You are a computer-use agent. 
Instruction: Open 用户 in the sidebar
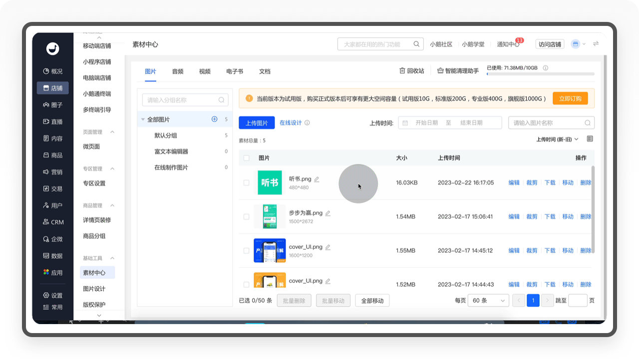[x=52, y=205]
